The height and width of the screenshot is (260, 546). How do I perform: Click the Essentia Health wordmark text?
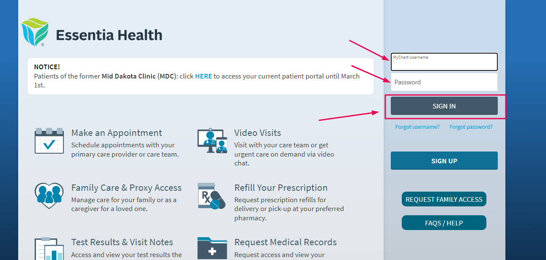point(109,35)
